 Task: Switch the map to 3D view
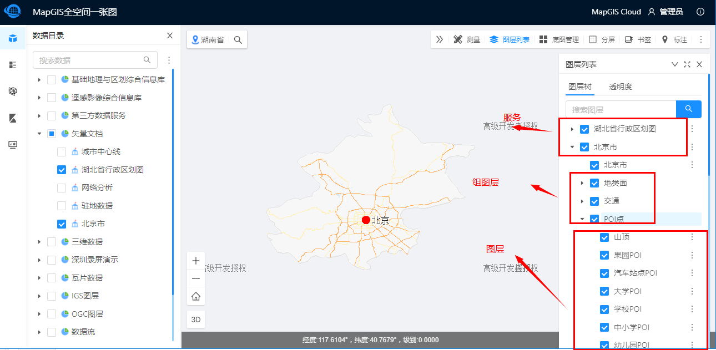point(195,319)
